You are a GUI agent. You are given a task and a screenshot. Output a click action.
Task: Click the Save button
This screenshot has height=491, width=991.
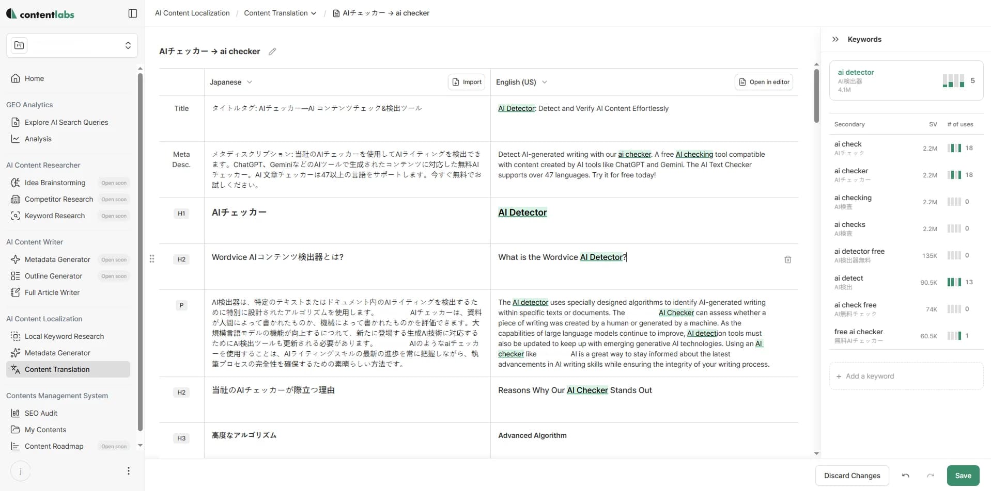click(x=963, y=475)
